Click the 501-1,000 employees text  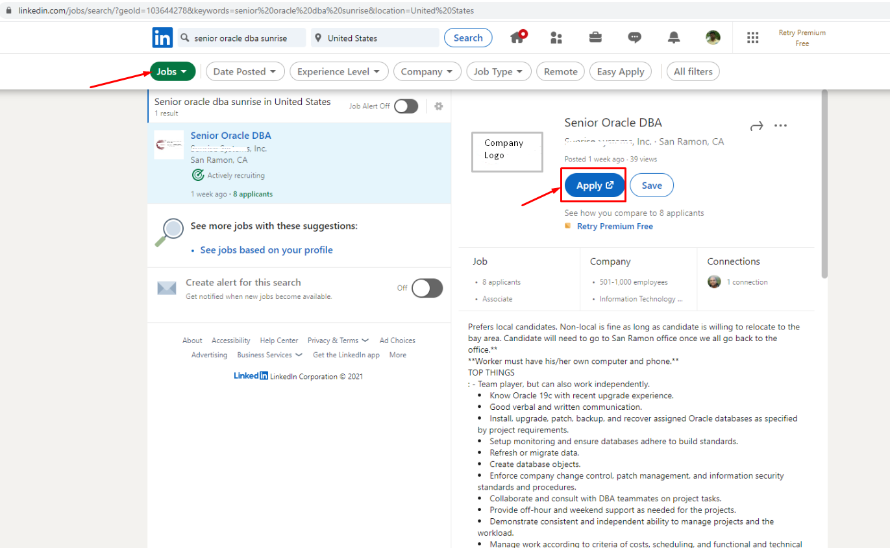click(x=634, y=282)
